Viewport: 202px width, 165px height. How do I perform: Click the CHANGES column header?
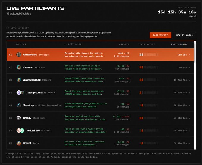[124, 44]
